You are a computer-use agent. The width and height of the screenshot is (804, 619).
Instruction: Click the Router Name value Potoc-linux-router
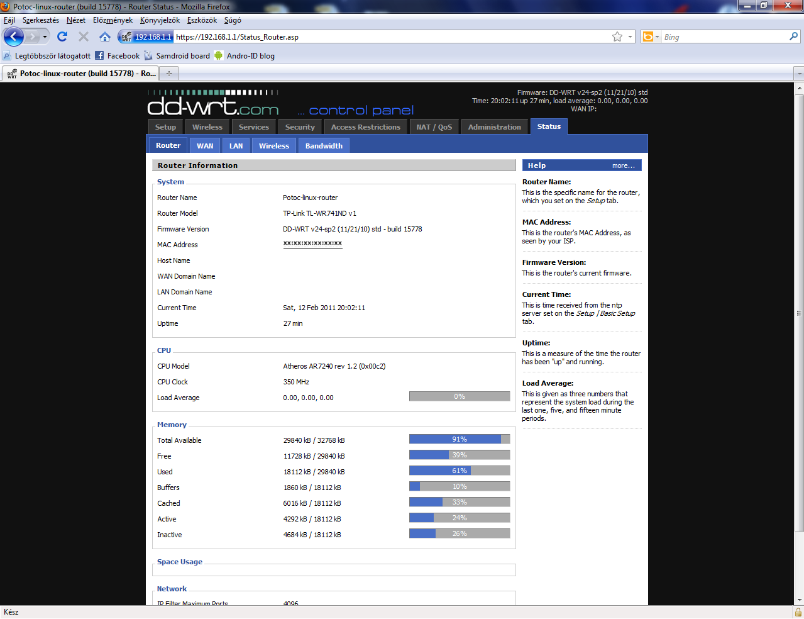point(311,198)
